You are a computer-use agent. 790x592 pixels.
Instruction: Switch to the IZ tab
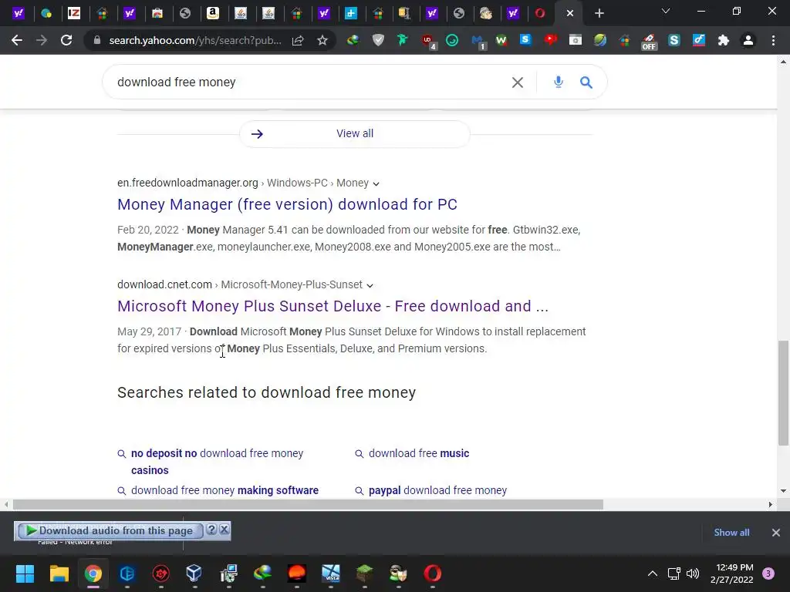point(74,13)
